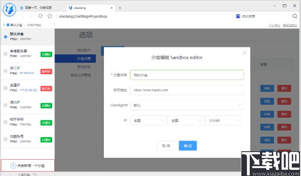
Task: Confirm with the blue 确定 button
Action: point(188,145)
